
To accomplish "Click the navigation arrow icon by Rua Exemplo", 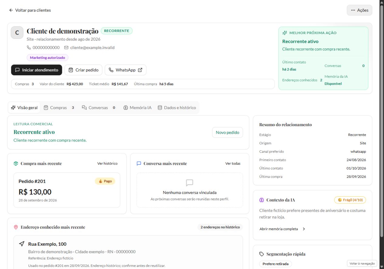I will click(22, 244).
